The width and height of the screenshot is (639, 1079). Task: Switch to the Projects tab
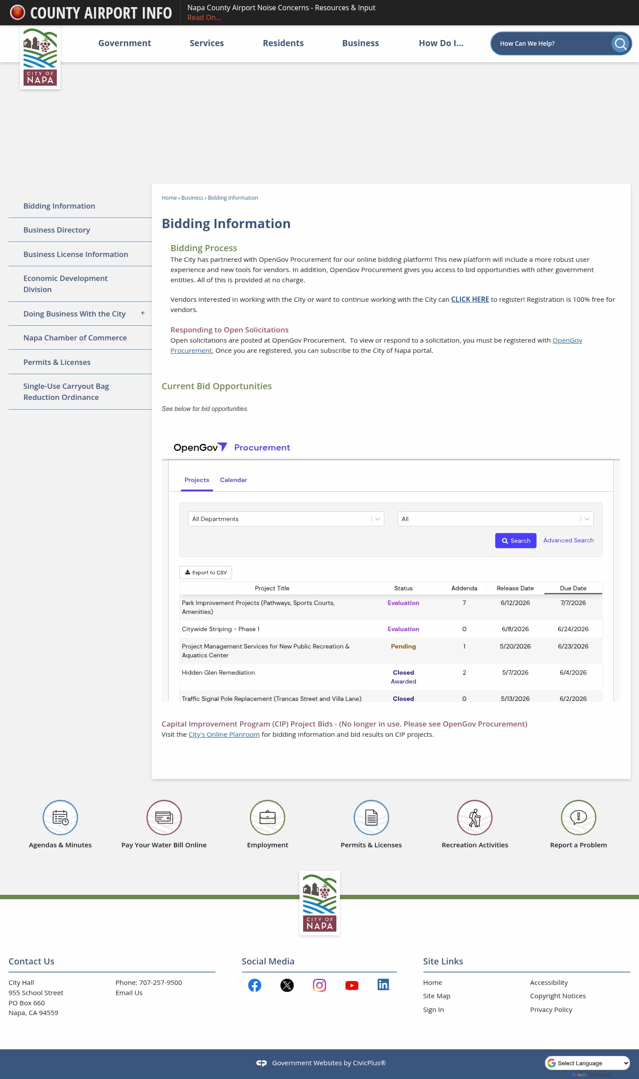(x=197, y=480)
